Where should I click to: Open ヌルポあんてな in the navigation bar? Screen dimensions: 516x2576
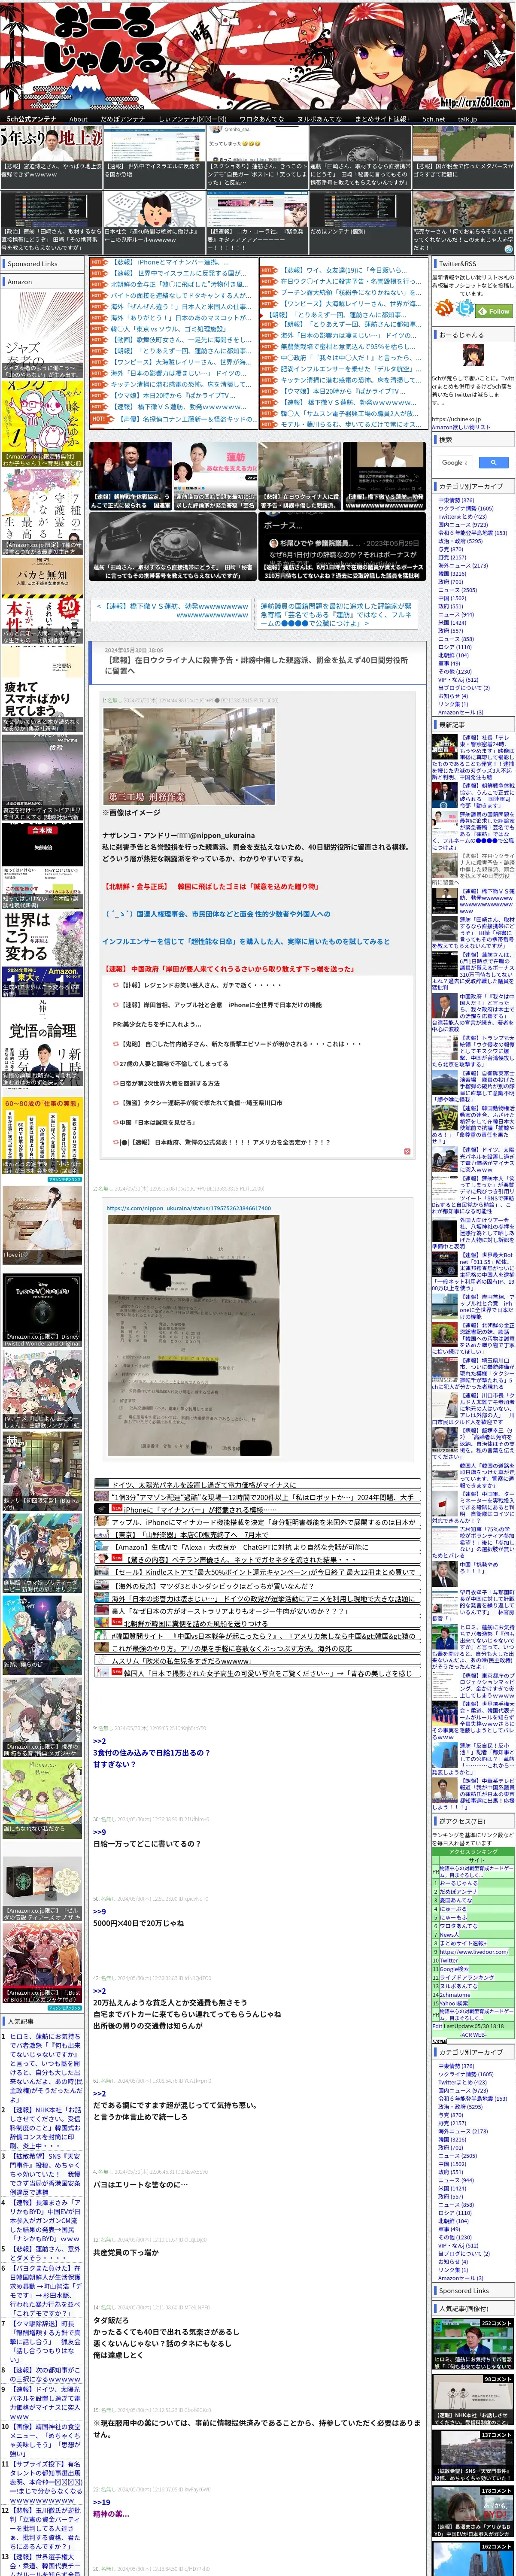click(x=319, y=118)
